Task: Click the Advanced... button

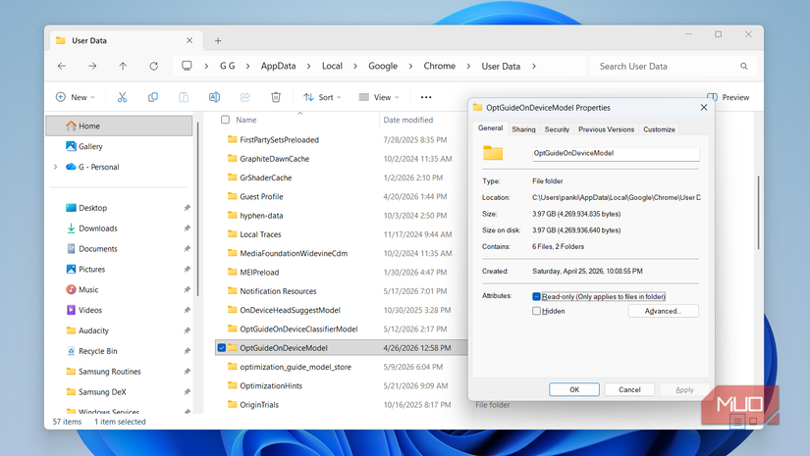Action: point(664,311)
